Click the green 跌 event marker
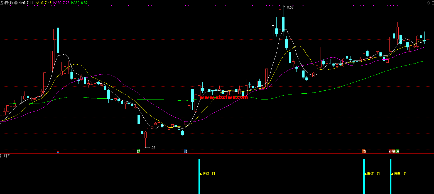This screenshot has width=434, height=194. pyautogui.click(x=138, y=151)
